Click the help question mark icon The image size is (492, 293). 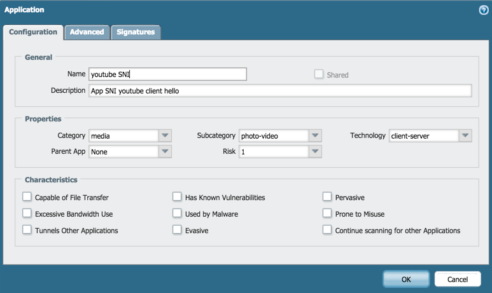pyautogui.click(x=483, y=10)
